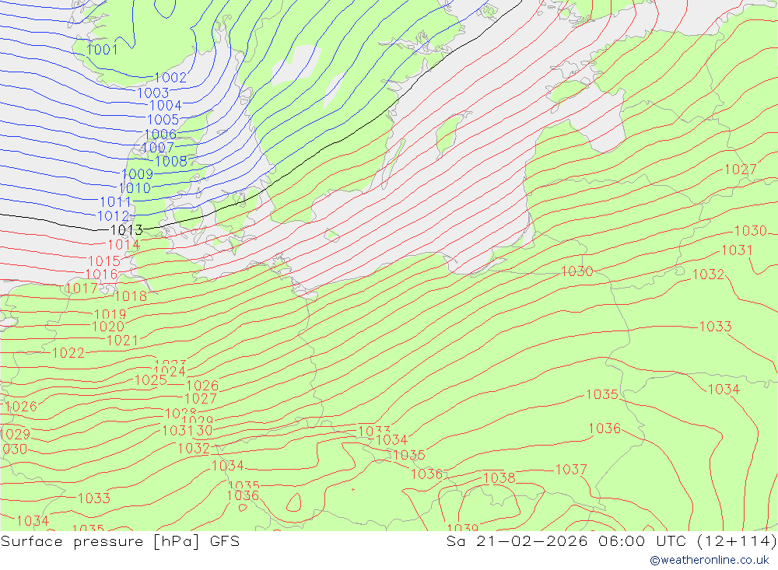Click the 1038 isobar label

pos(499,477)
